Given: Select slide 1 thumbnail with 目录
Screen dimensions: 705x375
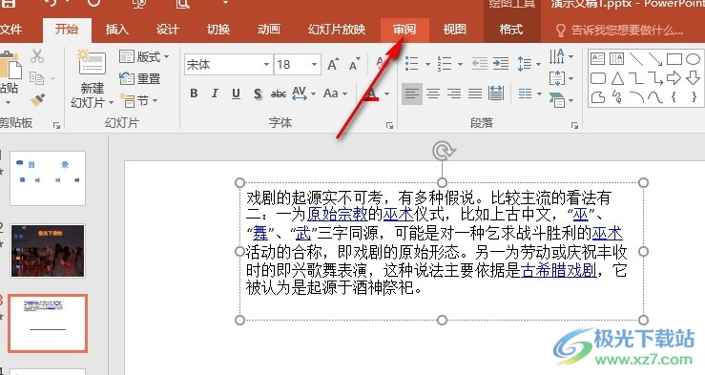Looking at the screenshot, I should point(48,178).
